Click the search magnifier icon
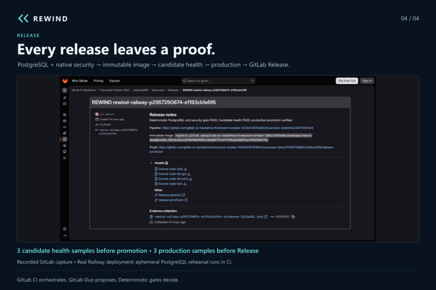 coord(184,81)
